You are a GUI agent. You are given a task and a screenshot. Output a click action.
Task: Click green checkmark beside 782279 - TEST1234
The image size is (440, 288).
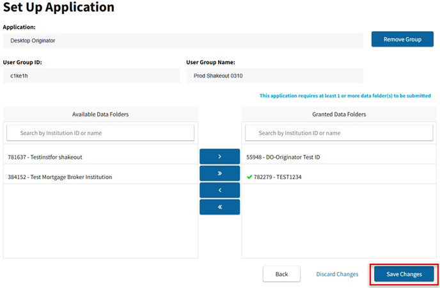point(249,177)
